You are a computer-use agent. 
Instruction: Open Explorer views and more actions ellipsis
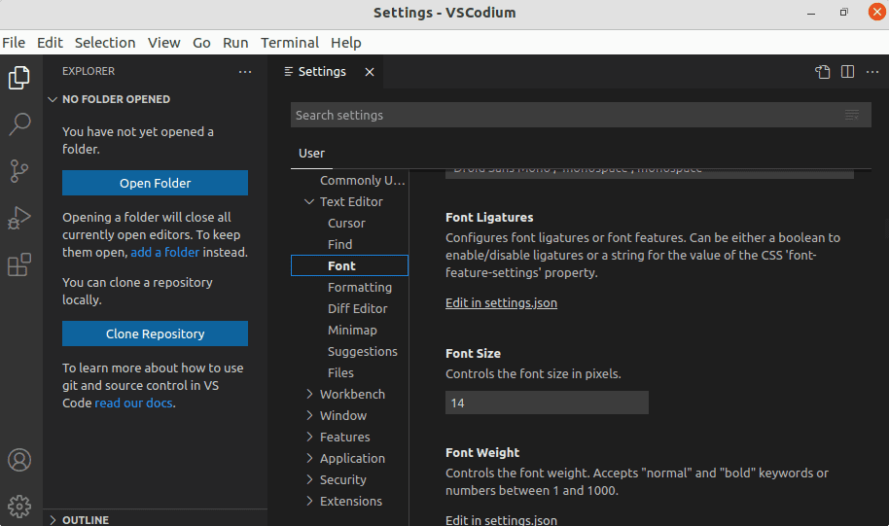coord(245,71)
